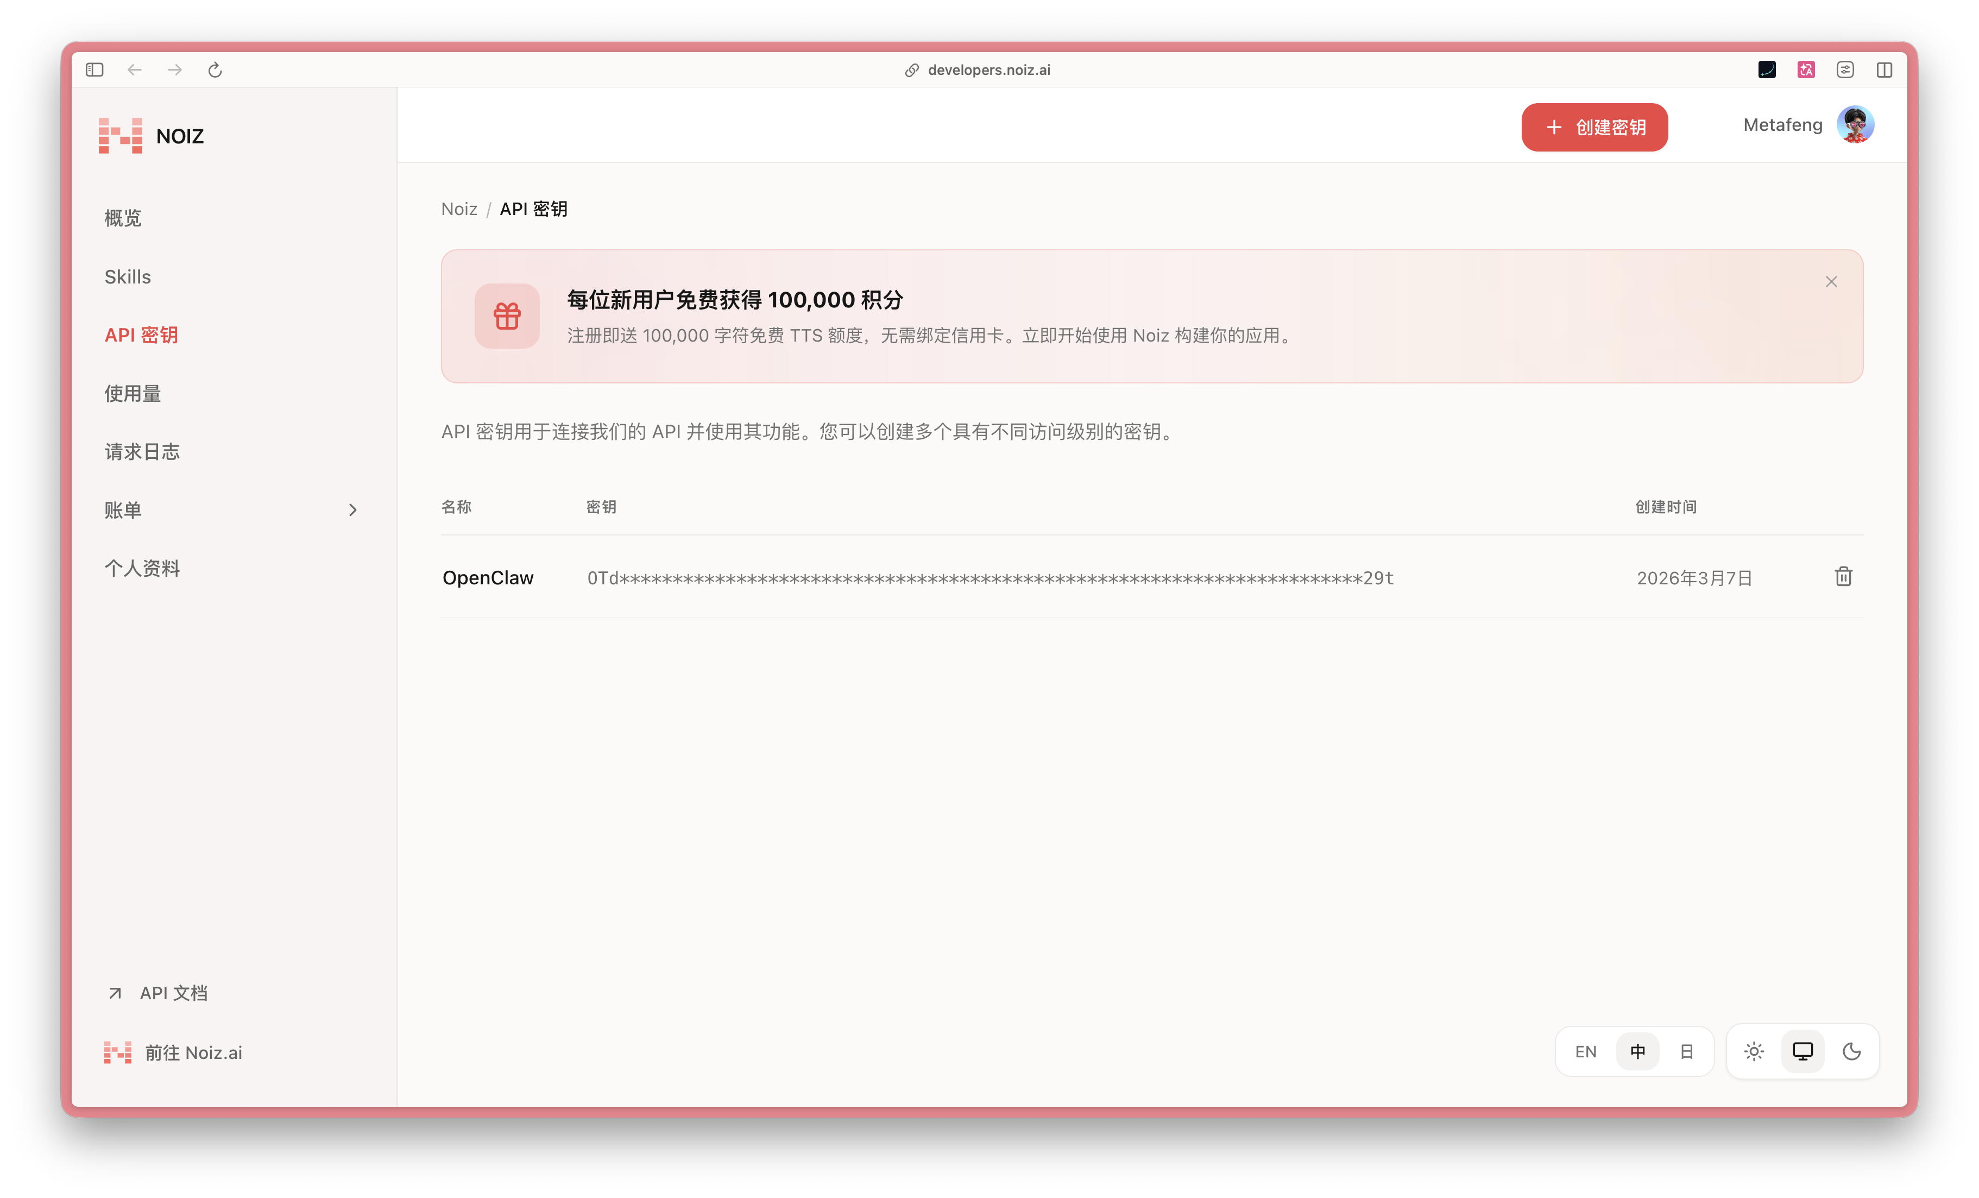Open the 请求日志 sidebar menu item

tap(142, 452)
